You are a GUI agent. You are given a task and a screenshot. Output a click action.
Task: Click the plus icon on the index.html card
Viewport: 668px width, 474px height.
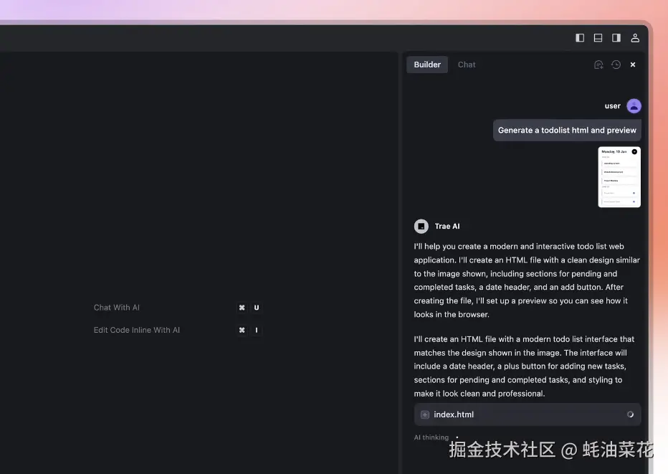click(425, 414)
